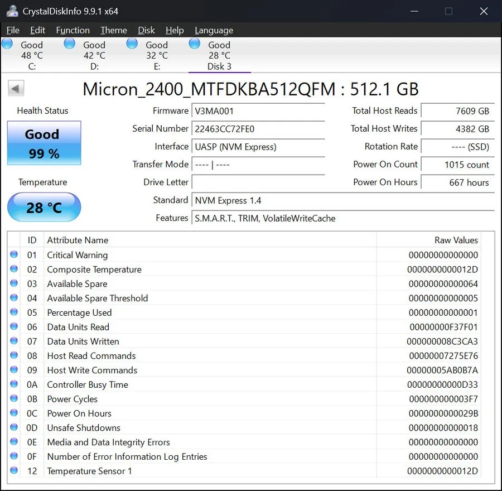Click the 28 °C temperature button

(44, 207)
